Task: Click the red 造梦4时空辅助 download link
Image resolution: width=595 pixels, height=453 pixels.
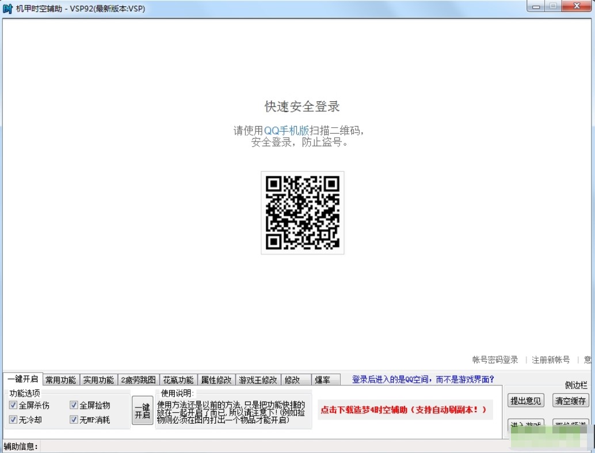Action: coord(403,410)
